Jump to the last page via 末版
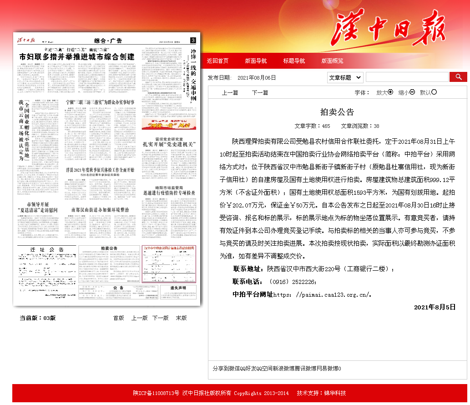470x405 pixels. [x=182, y=318]
